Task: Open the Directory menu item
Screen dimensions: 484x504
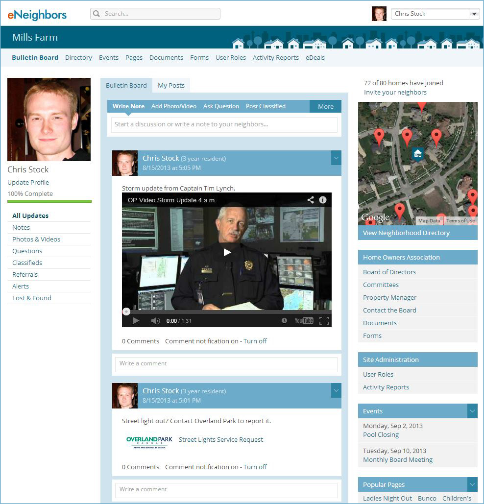Action: [x=78, y=57]
